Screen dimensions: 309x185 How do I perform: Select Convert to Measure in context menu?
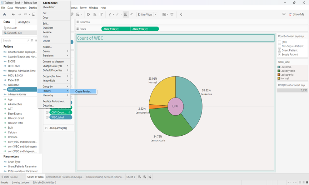(53, 61)
